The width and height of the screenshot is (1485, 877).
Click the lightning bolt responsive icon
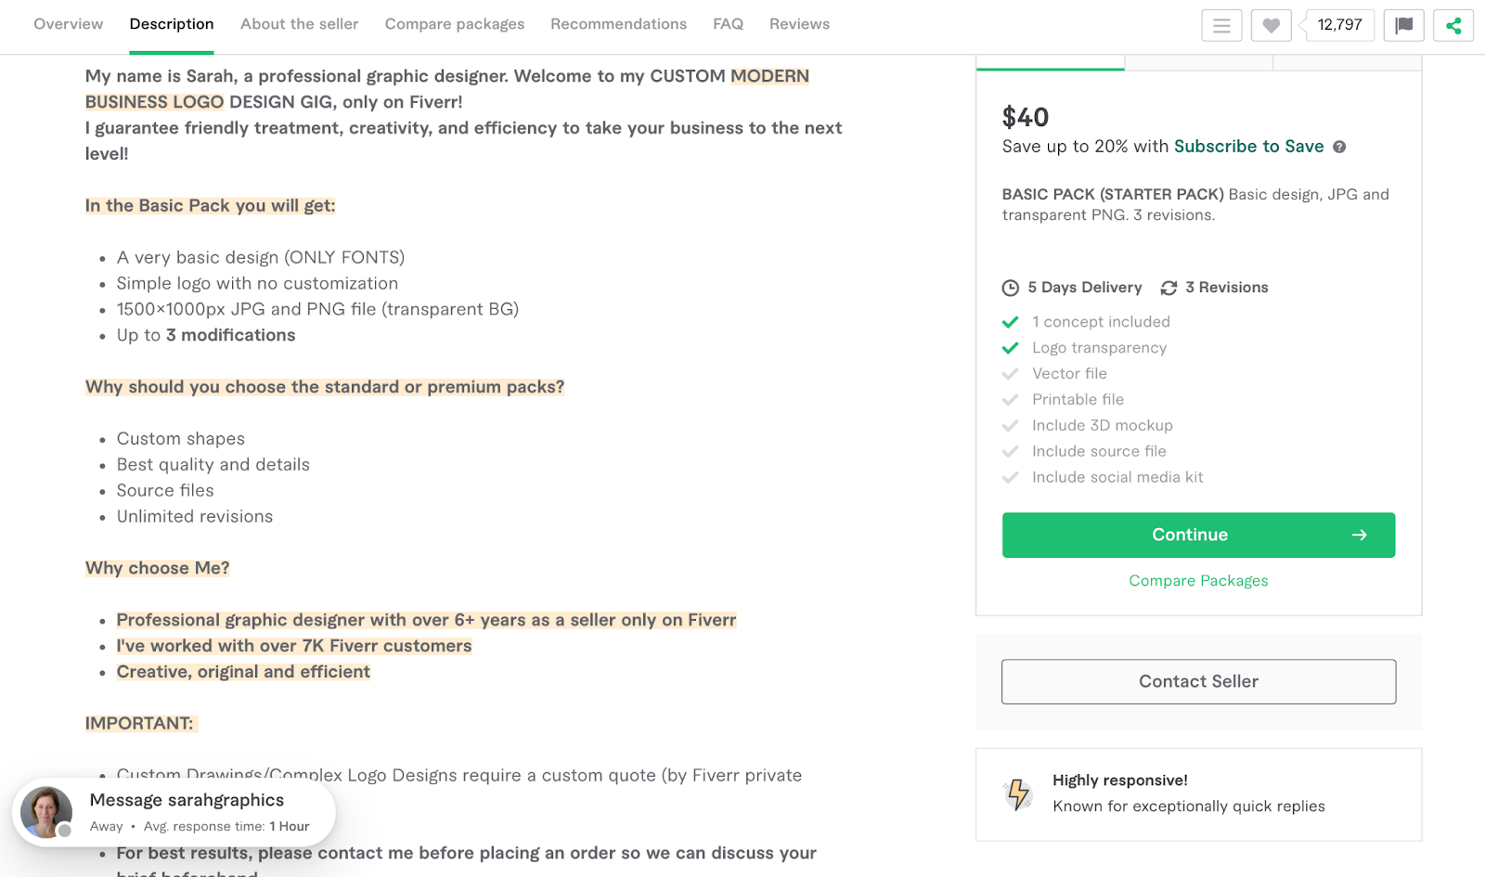tap(1018, 793)
